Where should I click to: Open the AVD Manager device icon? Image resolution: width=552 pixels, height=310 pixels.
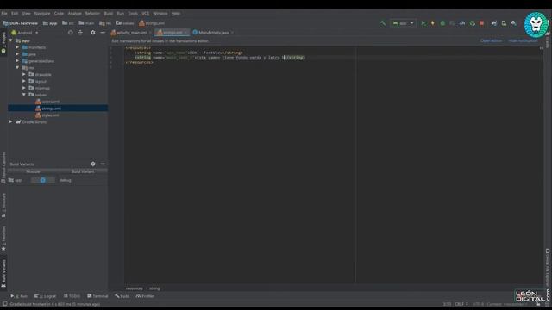504,23
